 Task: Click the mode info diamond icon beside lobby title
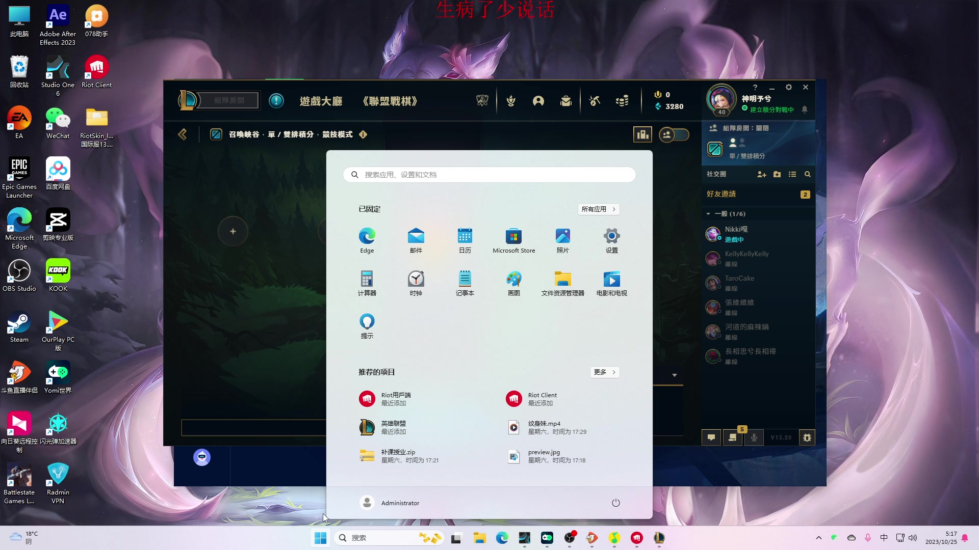coord(363,134)
